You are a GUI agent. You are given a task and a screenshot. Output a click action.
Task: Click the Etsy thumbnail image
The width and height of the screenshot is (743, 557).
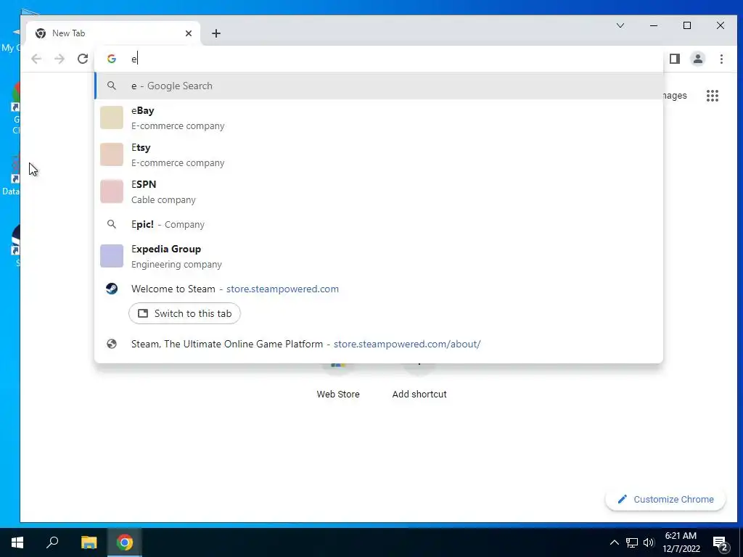tap(112, 154)
